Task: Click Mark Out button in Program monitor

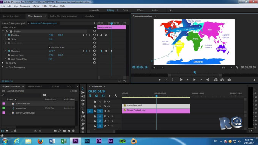Action: click(x=173, y=80)
